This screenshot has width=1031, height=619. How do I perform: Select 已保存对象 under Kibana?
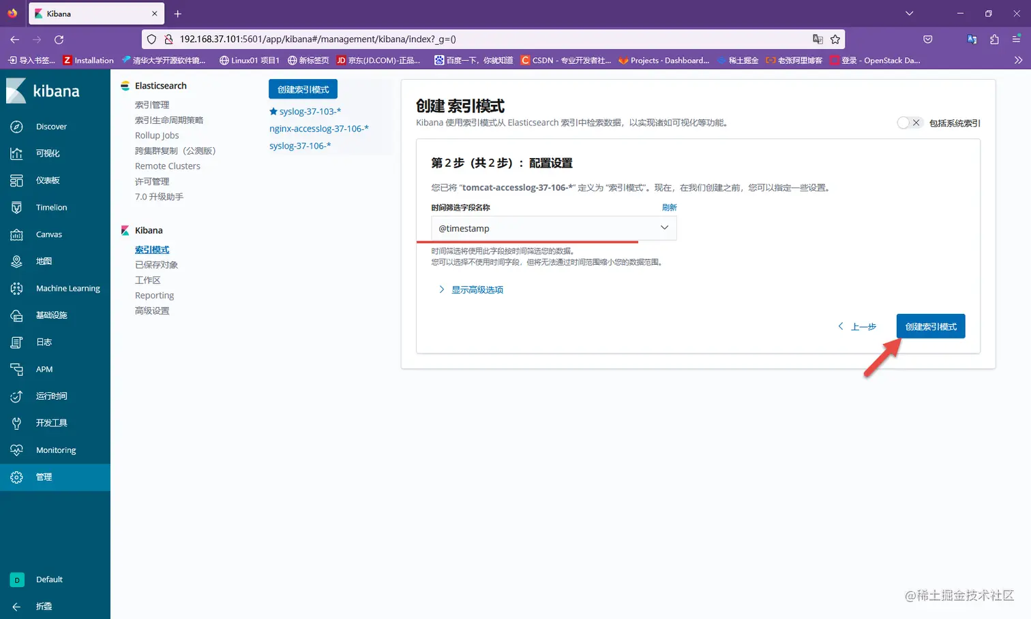(x=156, y=264)
